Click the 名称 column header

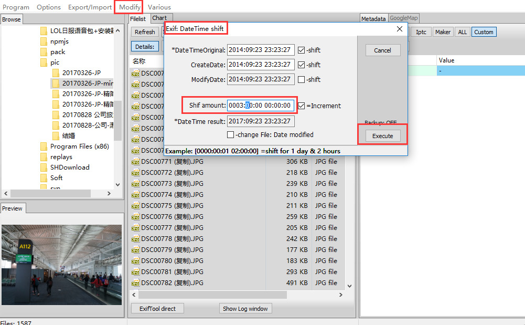138,61
